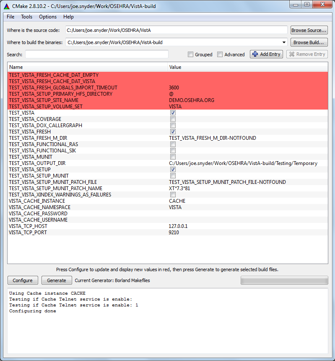Click Browse Source button
The width and height of the screenshot is (335, 361).
click(x=309, y=30)
